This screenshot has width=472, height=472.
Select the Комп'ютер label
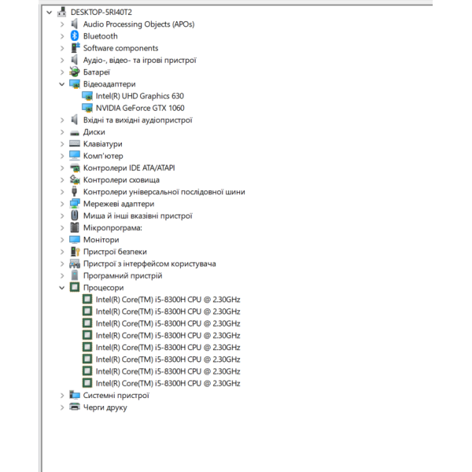click(103, 156)
